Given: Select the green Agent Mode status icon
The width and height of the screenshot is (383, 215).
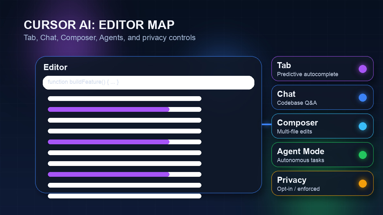Looking at the screenshot, I should pyautogui.click(x=363, y=155).
